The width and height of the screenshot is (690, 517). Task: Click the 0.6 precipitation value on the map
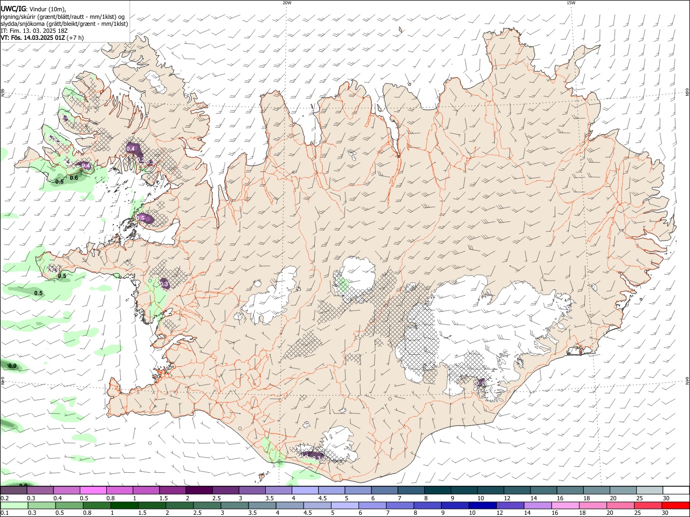74,178
